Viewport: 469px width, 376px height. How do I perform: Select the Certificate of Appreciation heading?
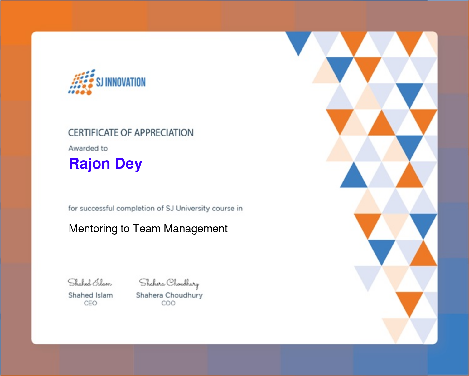131,133
